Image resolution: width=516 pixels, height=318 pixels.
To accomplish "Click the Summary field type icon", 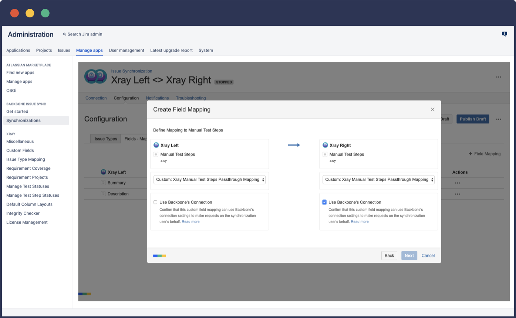I will point(103,183).
